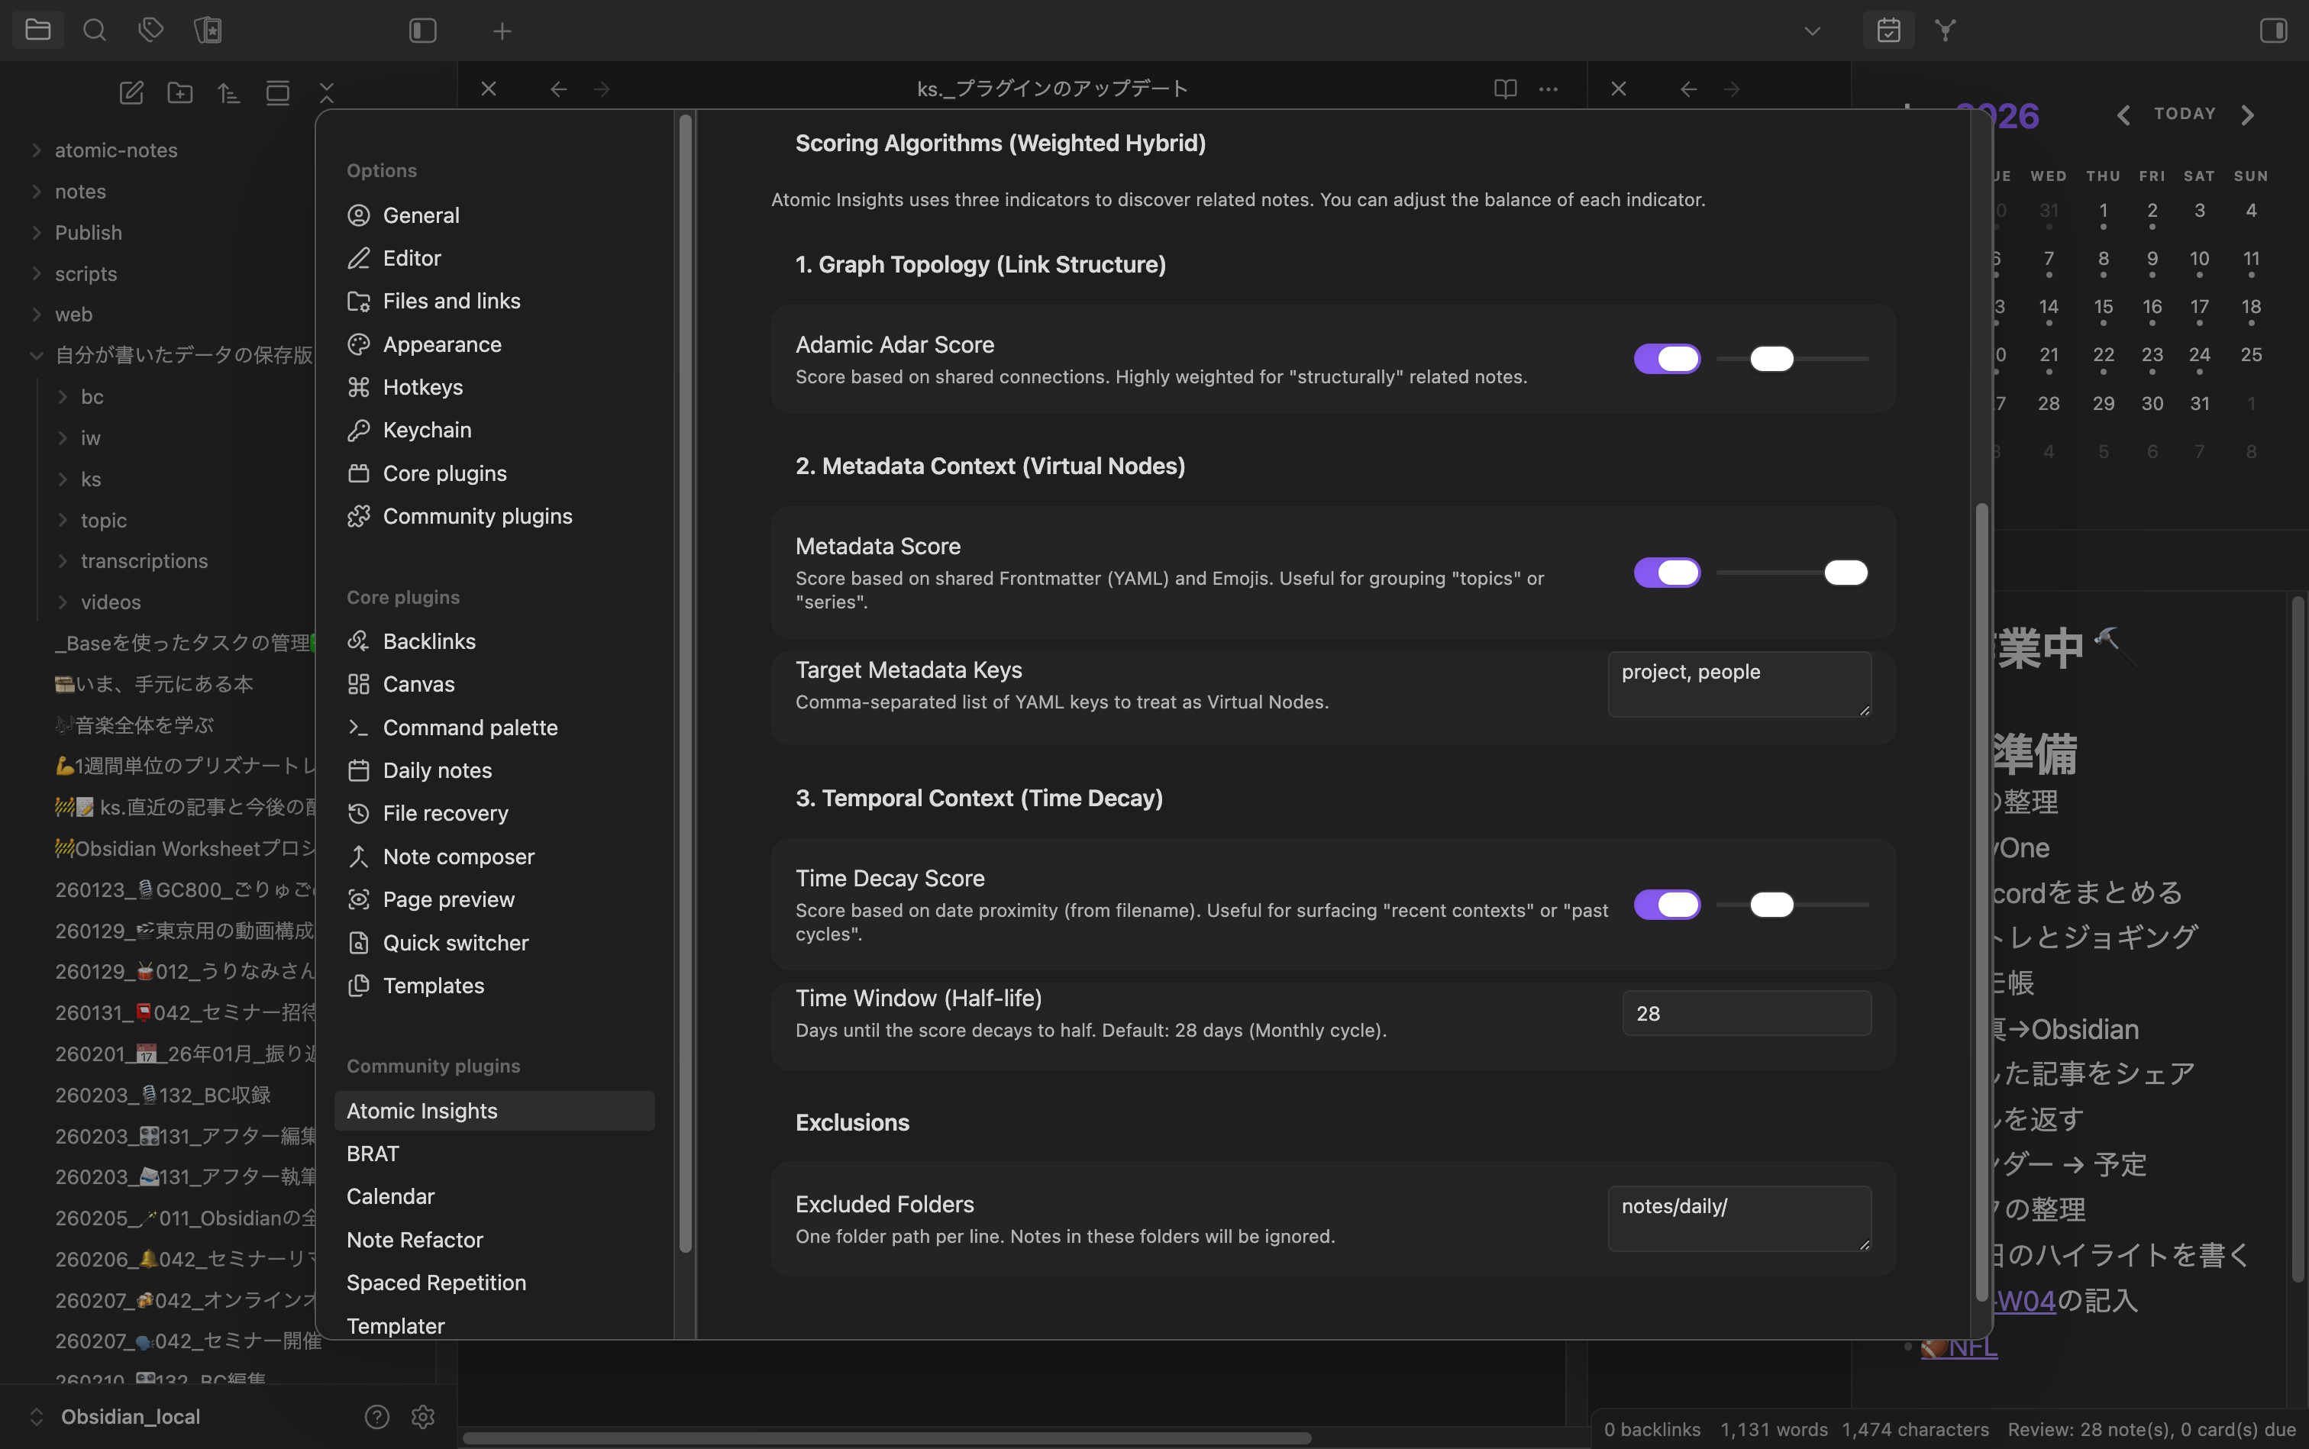Screen dimensions: 2309x1449
Task: Click the bookmarks icon in top toolbar
Action: tap(208, 31)
